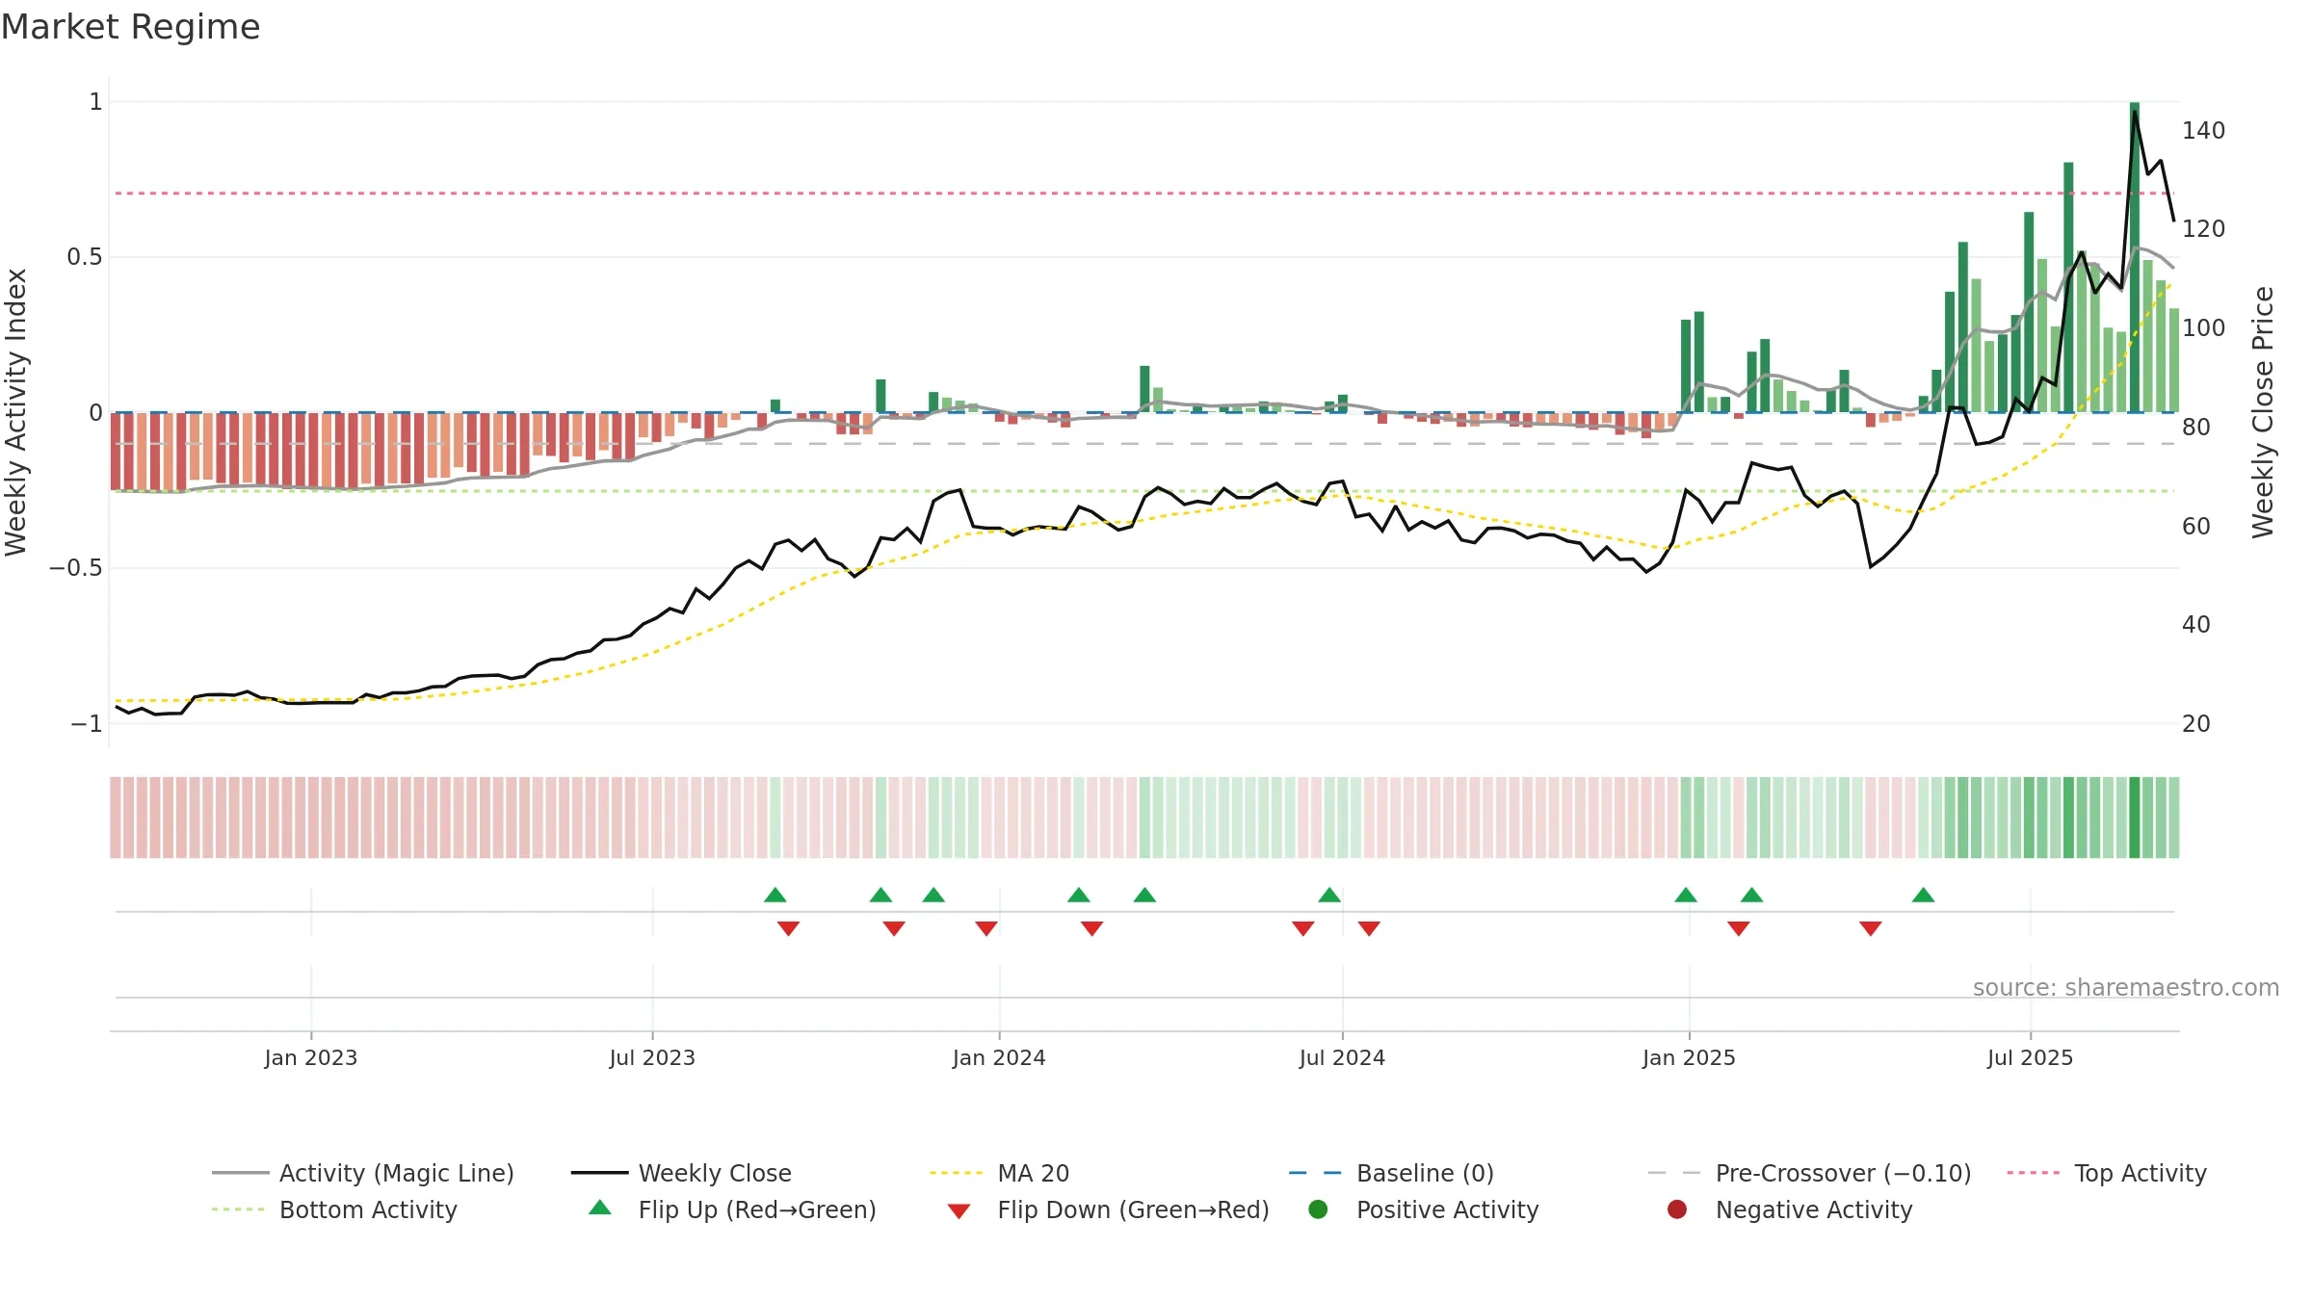Toggle Bottom Activity legend entry
This screenshot has height=1300, width=2312.
[x=334, y=1209]
